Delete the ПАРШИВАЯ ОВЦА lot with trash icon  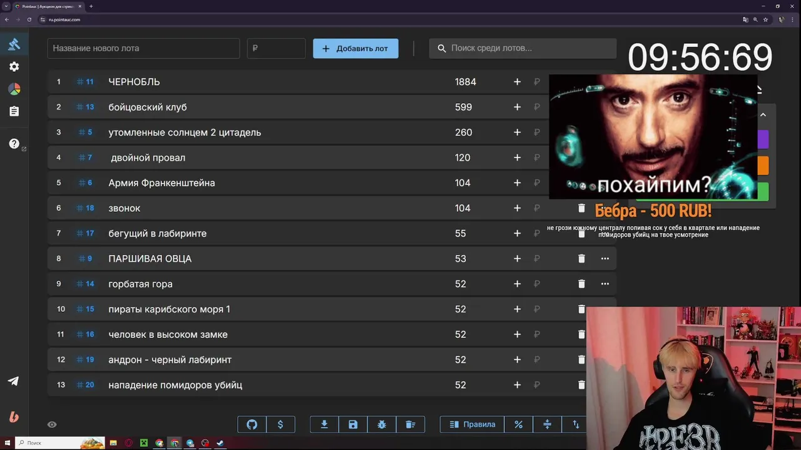(581, 259)
